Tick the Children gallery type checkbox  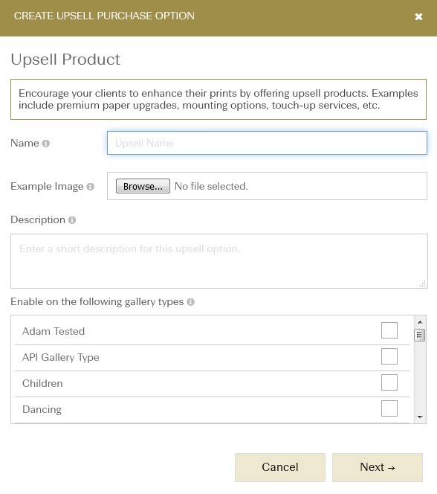coord(389,382)
